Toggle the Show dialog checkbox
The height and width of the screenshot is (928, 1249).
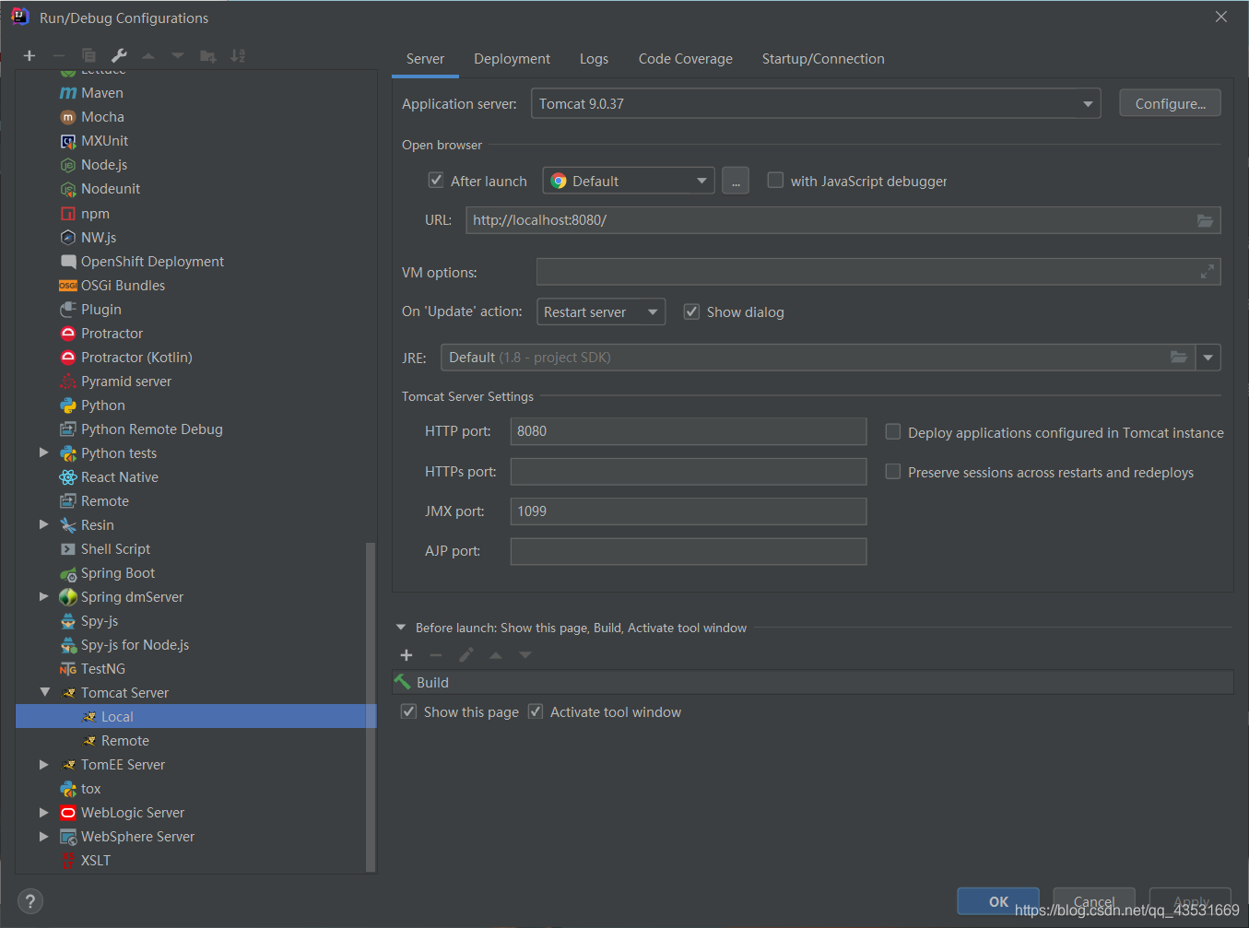pos(691,311)
